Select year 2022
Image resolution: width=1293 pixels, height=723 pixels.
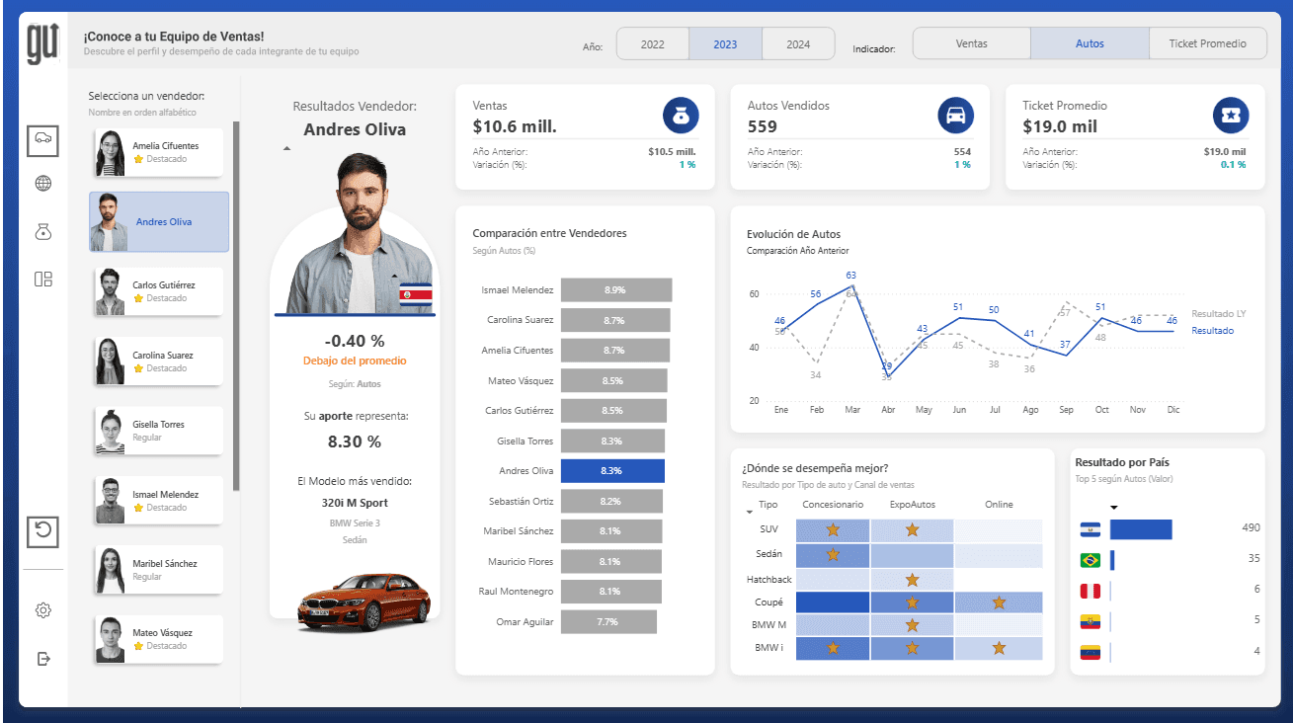[652, 44]
